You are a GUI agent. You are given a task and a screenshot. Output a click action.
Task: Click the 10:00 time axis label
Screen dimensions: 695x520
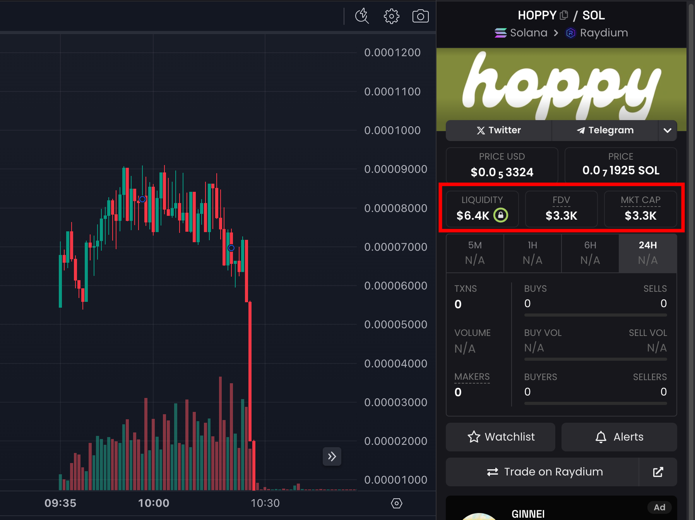(154, 503)
